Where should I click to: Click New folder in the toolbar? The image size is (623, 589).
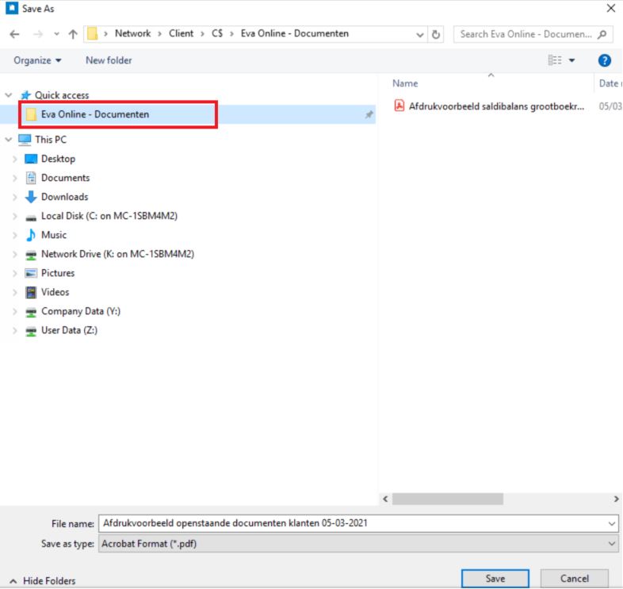tap(109, 60)
